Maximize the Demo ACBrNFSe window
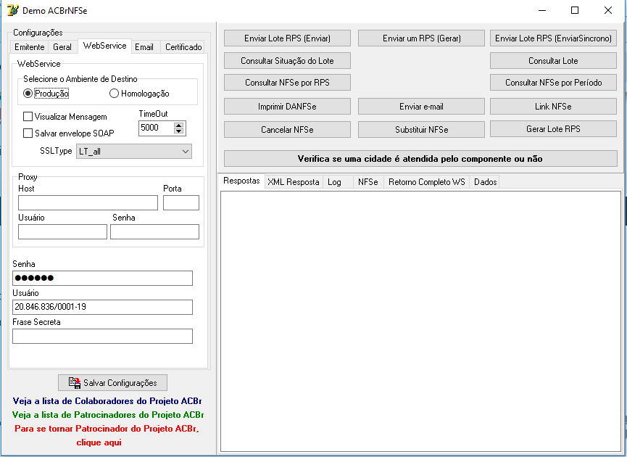The height and width of the screenshot is (457, 627). click(575, 10)
